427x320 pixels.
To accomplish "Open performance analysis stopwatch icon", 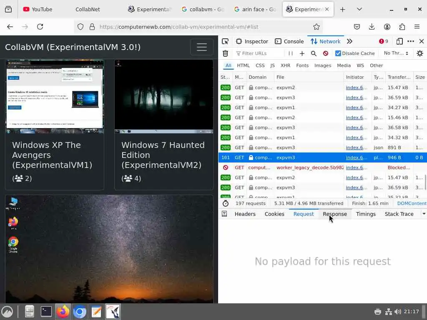I will (226, 203).
